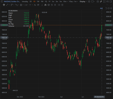Select the 1D timeframe
Viewport: 113px width, 99px height.
click(x=34, y=2)
